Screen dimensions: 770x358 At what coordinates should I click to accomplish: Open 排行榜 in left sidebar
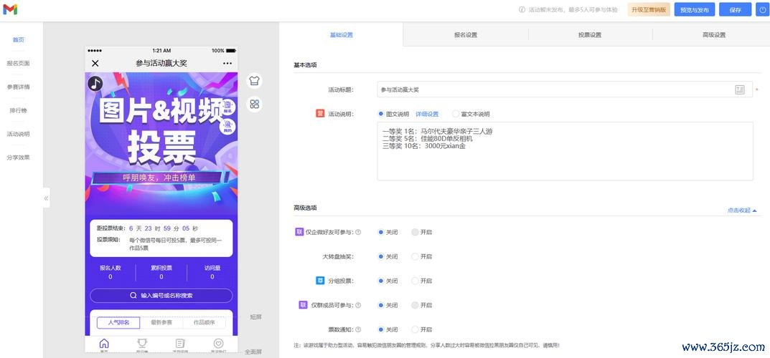coord(18,110)
